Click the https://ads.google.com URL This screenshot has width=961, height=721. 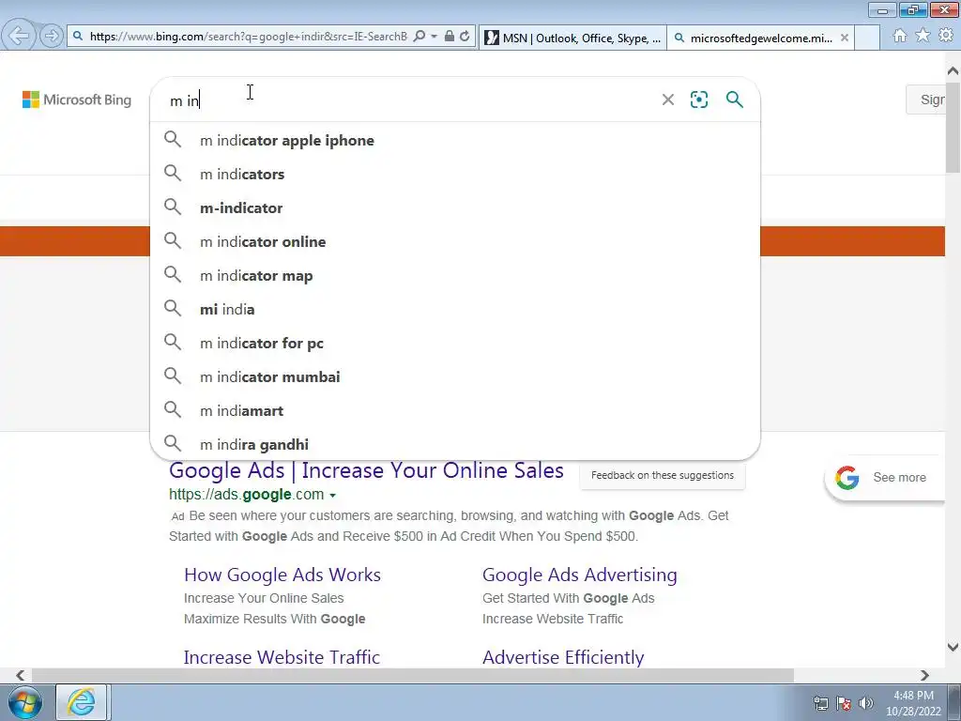click(x=247, y=494)
